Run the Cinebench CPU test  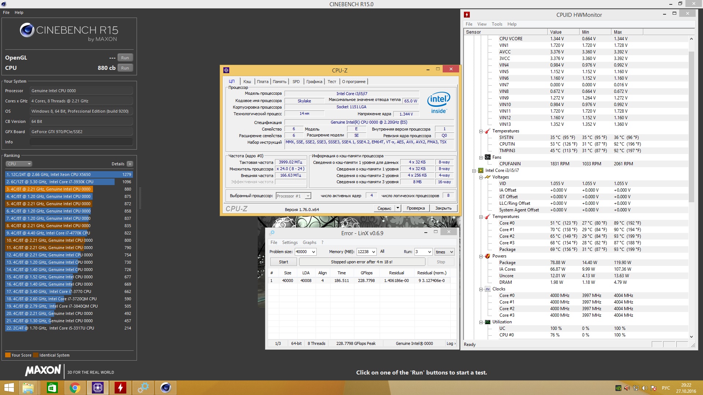point(125,68)
